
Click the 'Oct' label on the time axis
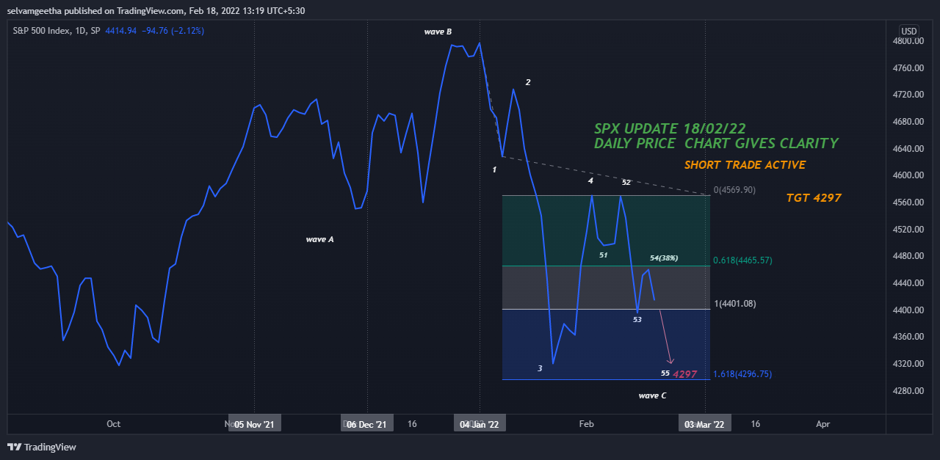click(113, 424)
